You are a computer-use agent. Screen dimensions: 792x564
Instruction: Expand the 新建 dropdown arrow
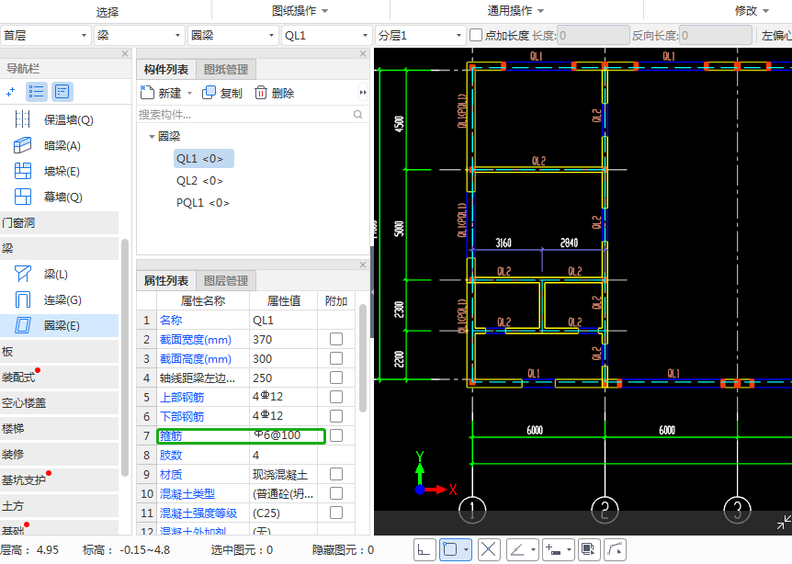(190, 93)
